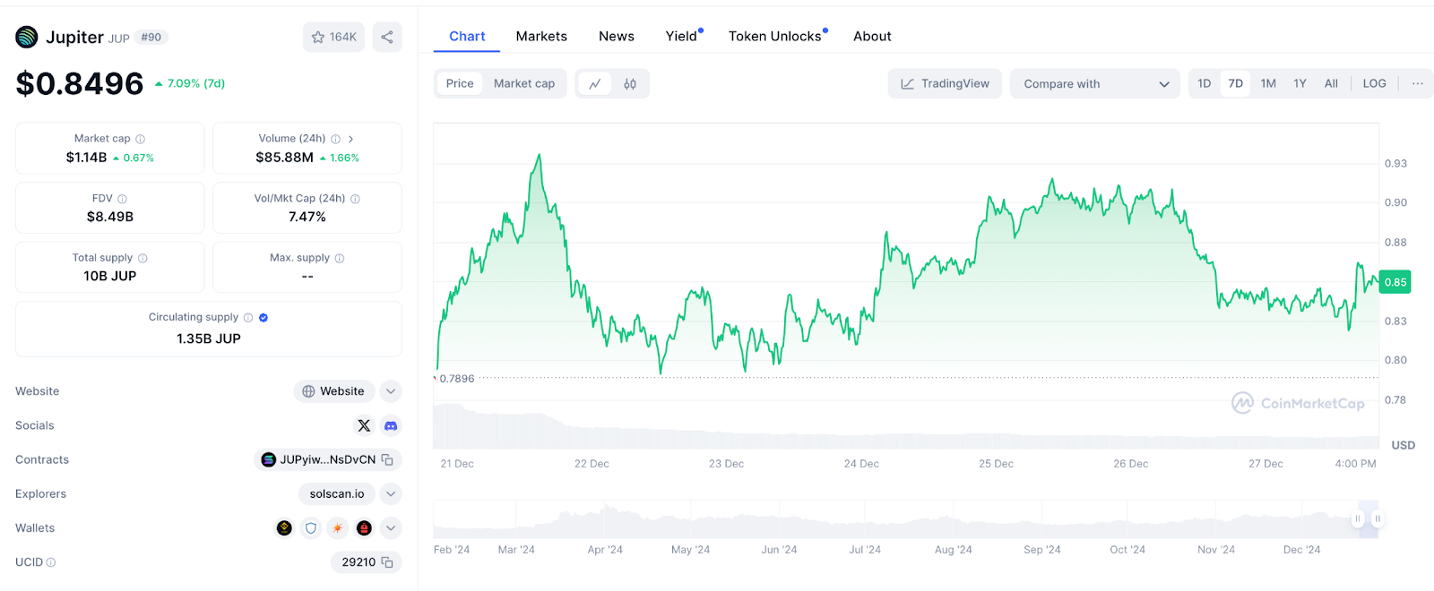Show Volume (24h) info icon
1434x591 pixels.
[336, 139]
